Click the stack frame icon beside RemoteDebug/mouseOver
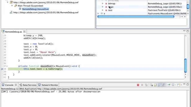Image resolution: width=191 pixels, height=107 pixels. click(x=20, y=9)
